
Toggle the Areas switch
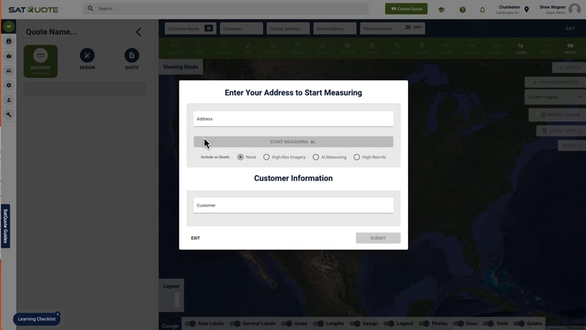pyautogui.click(x=287, y=323)
